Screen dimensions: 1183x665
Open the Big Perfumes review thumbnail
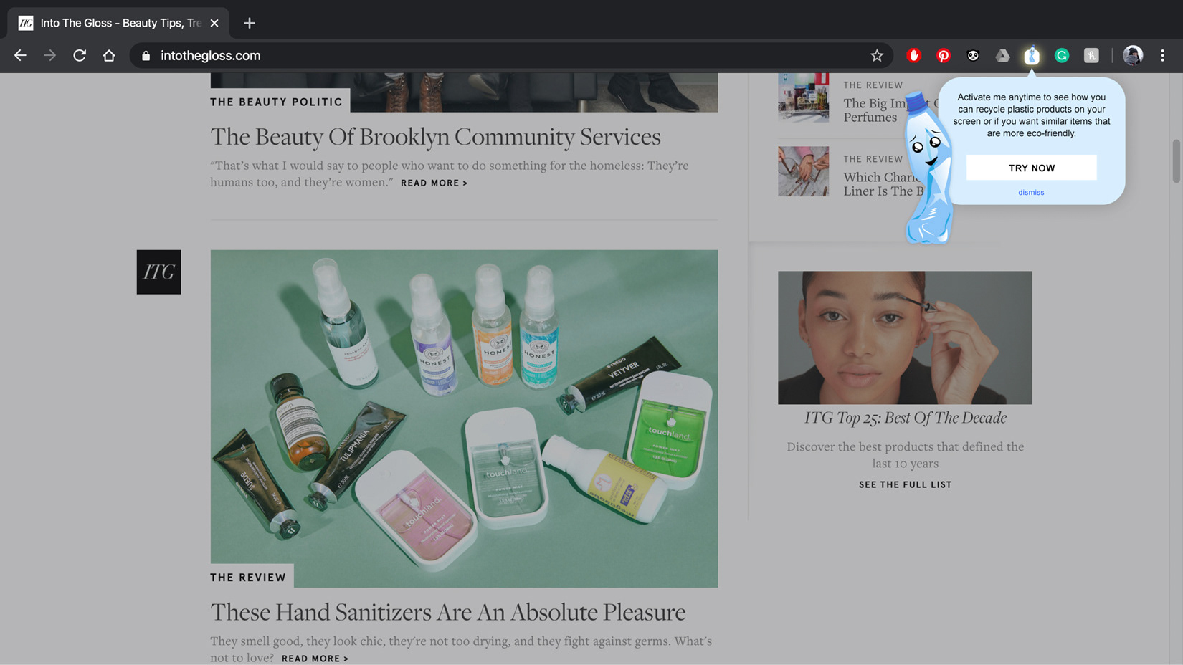(x=803, y=97)
